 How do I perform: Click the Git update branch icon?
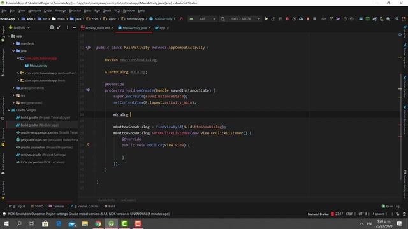(331, 19)
